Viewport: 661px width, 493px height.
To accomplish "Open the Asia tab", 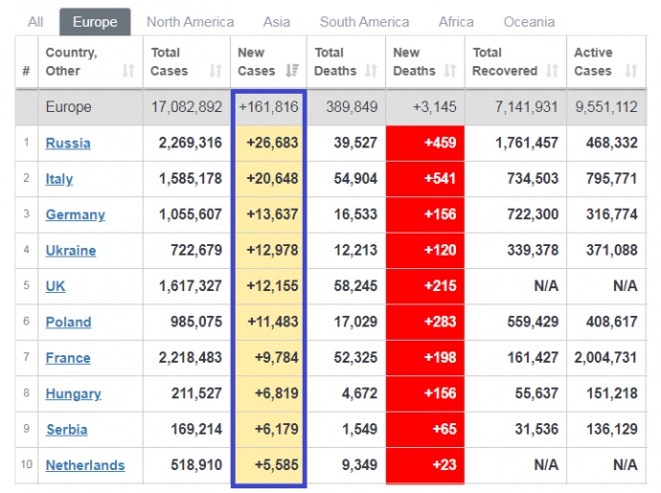I will coord(277,22).
